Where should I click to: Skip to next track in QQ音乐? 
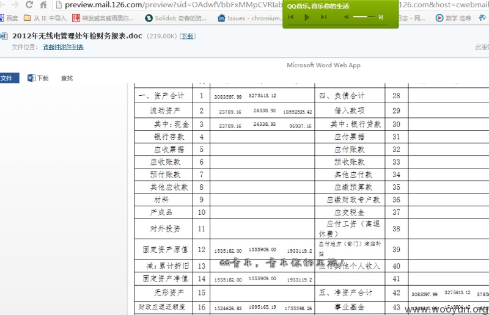point(324,17)
